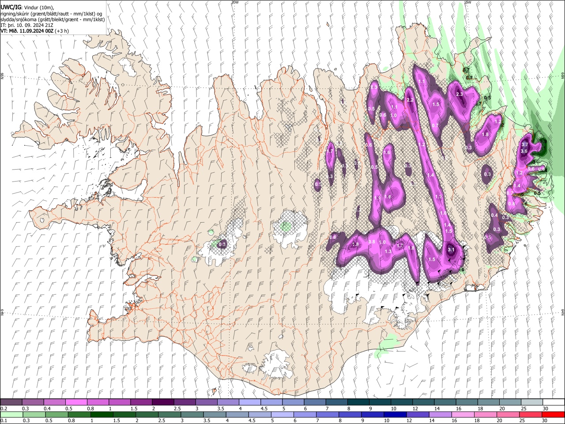Screen dimensions: 565x424
Task: Select the 0.9 value in the northern purple band
Action: pyautogui.click(x=374, y=87)
